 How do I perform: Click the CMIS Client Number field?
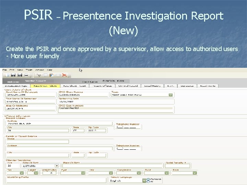point(83,95)
